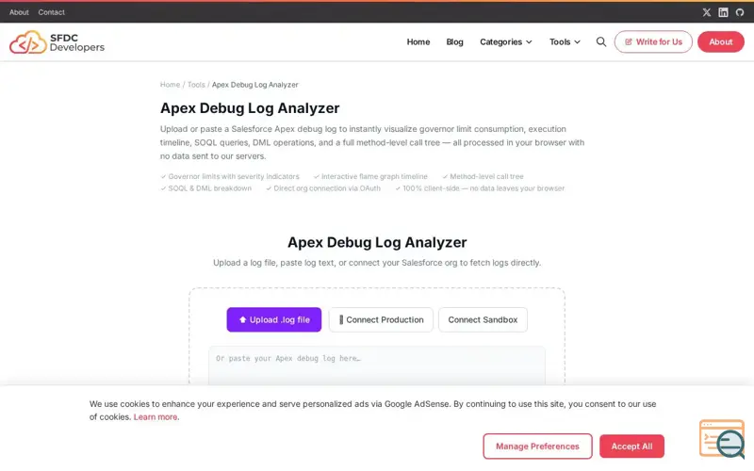
Task: Click the 'Interactive flame graph timeline' text
Action: click(374, 176)
